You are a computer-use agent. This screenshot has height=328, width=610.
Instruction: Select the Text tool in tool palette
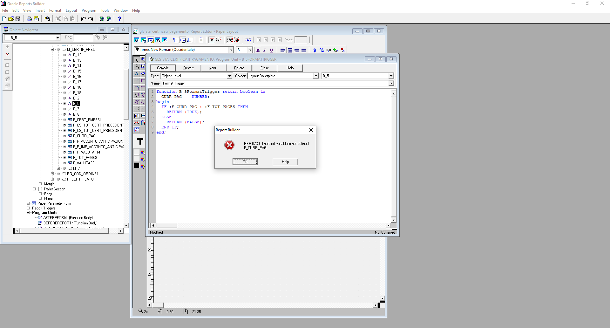(137, 74)
